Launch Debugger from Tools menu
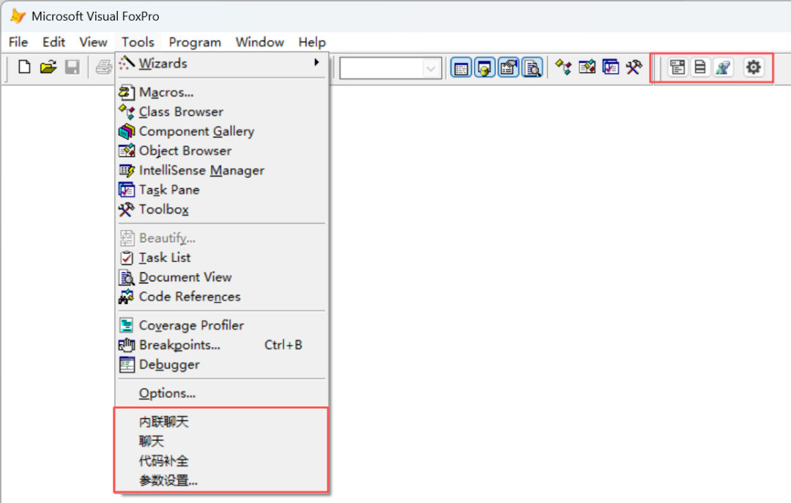The image size is (791, 503). click(x=222, y=365)
